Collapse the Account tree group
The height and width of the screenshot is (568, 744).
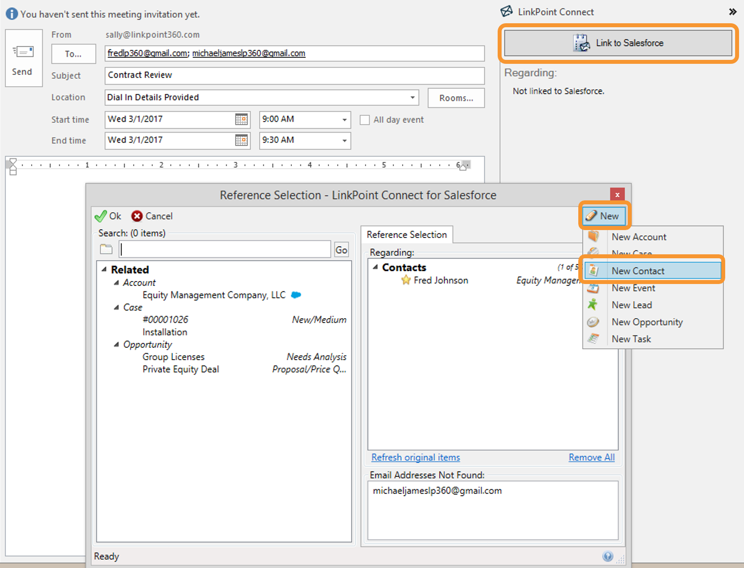pyautogui.click(x=116, y=283)
